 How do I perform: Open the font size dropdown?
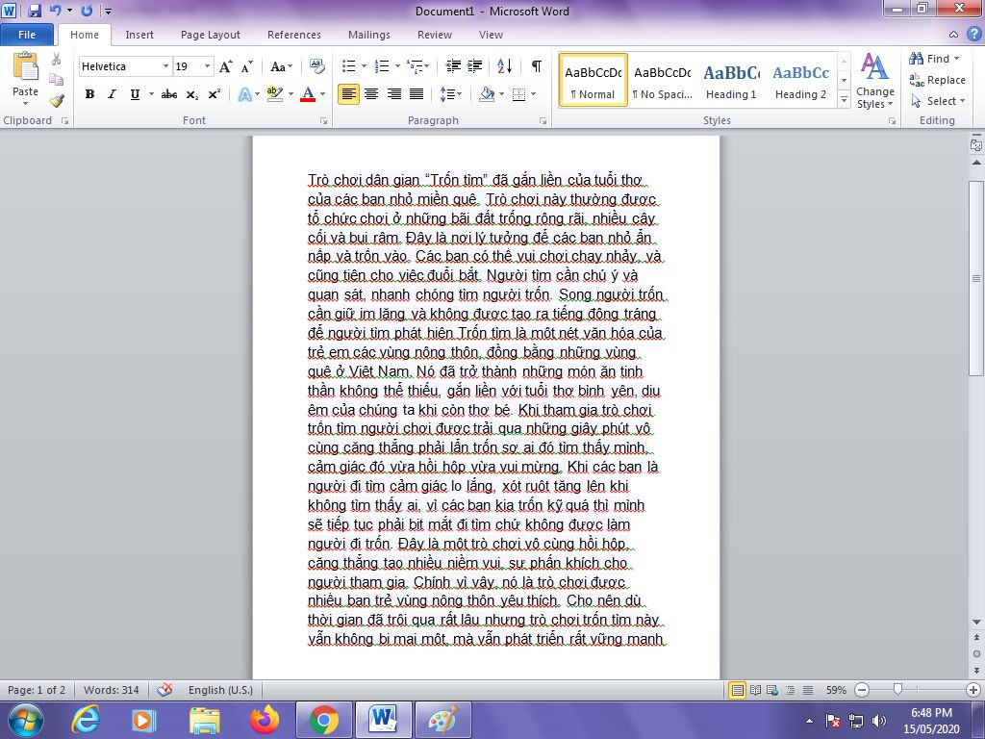point(207,66)
